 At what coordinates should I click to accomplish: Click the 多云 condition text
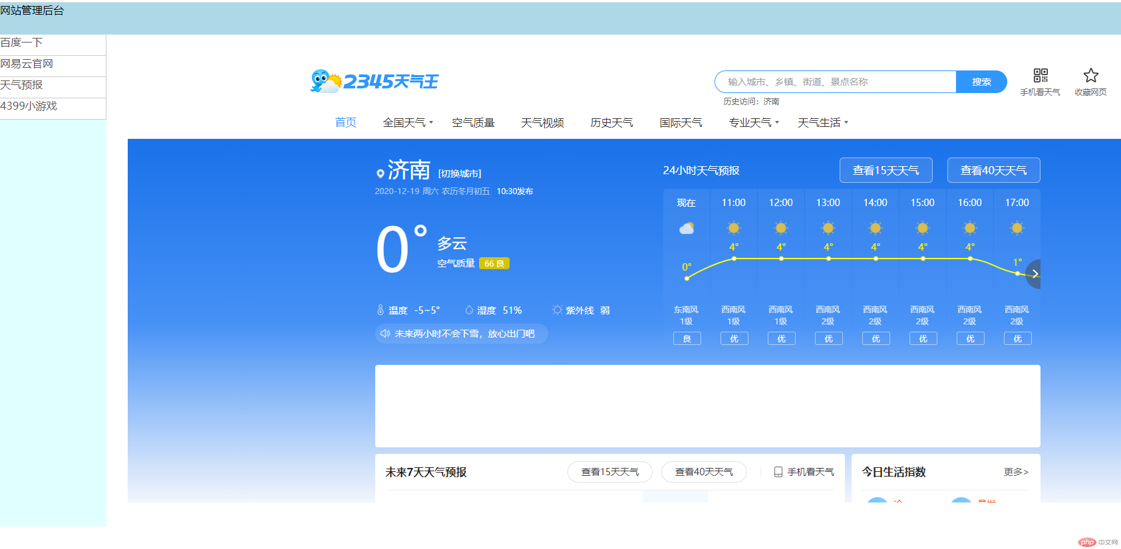(452, 243)
